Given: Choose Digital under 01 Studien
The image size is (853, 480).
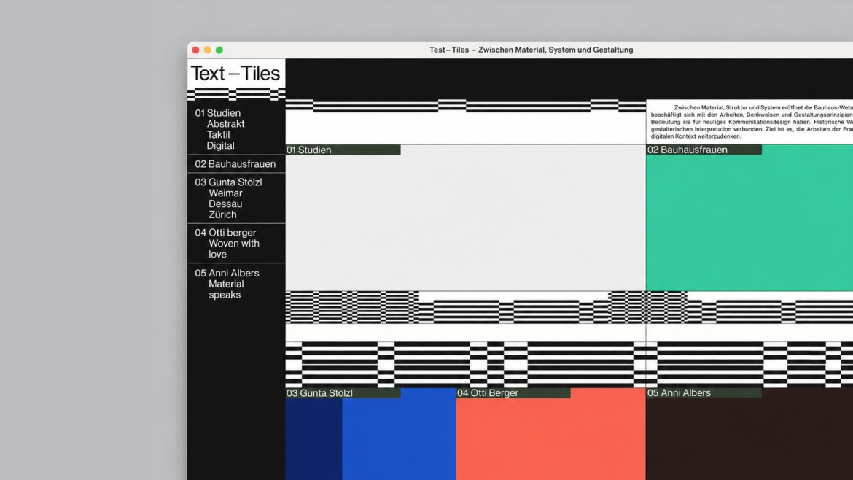Looking at the screenshot, I should (x=220, y=146).
